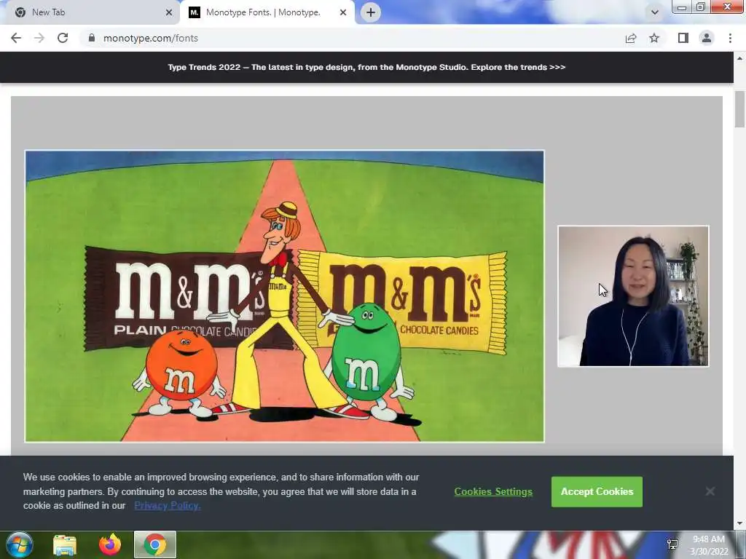Dismiss the cookie banner with the X
Image resolution: width=746 pixels, height=559 pixels.
click(710, 491)
